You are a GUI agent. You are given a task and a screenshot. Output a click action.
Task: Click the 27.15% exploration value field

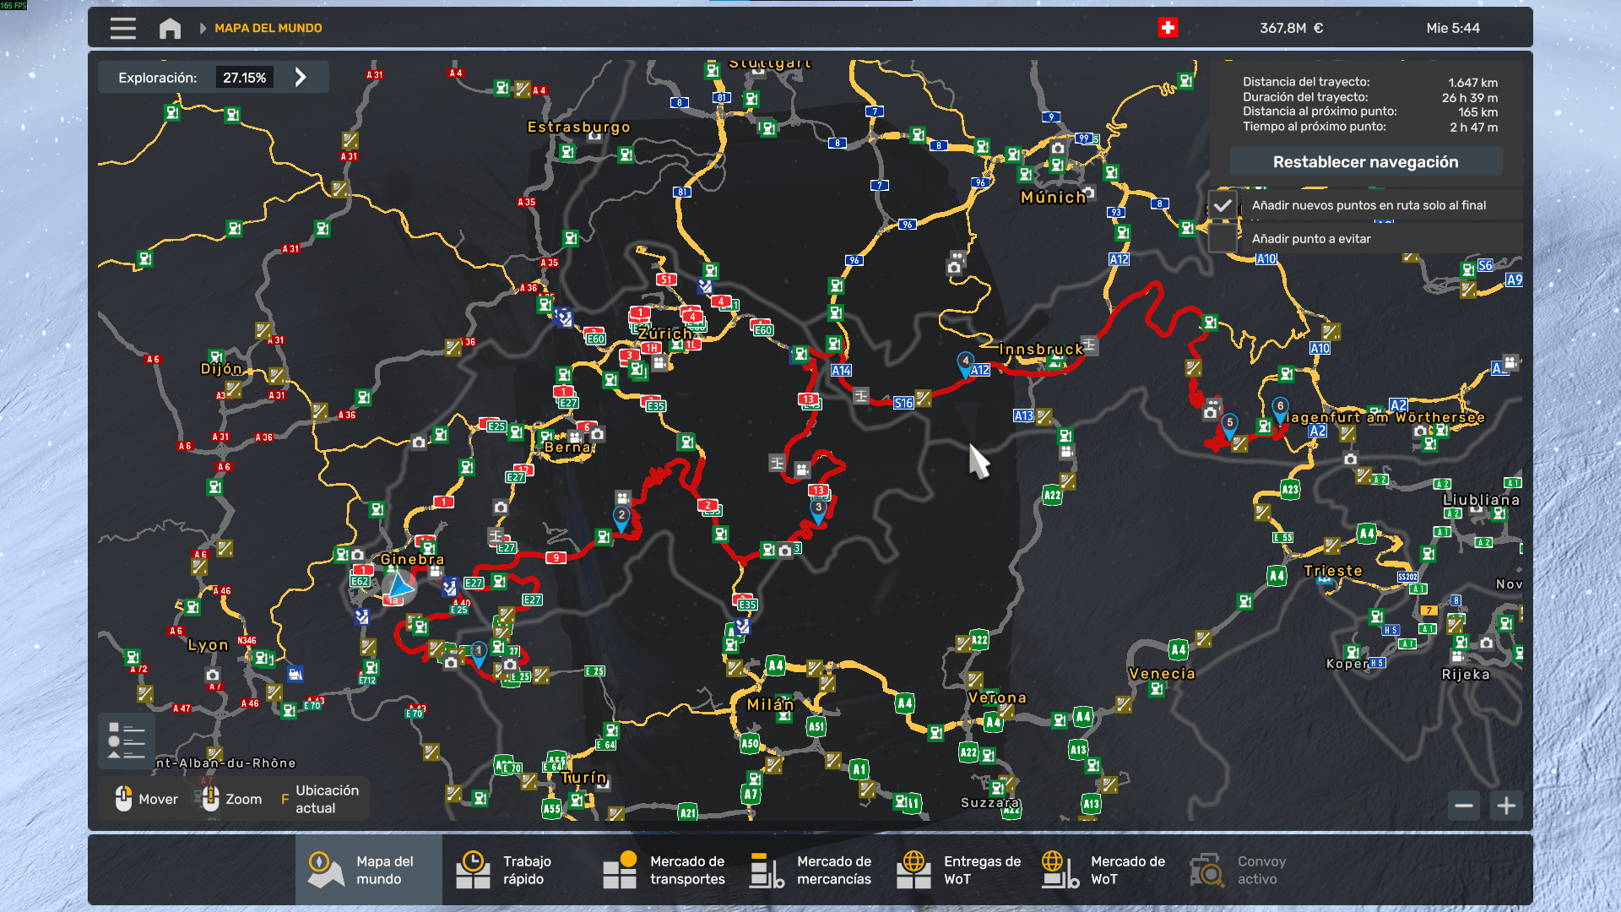(244, 78)
